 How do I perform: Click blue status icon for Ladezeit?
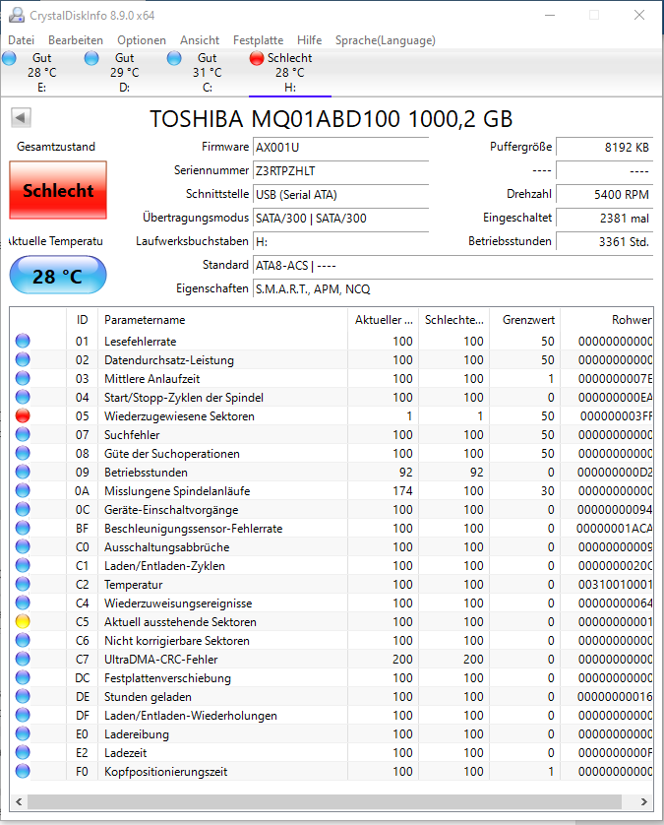(x=23, y=752)
